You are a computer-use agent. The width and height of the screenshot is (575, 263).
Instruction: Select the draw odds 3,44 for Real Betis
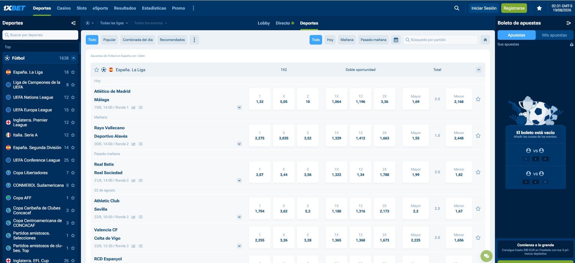pos(284,172)
